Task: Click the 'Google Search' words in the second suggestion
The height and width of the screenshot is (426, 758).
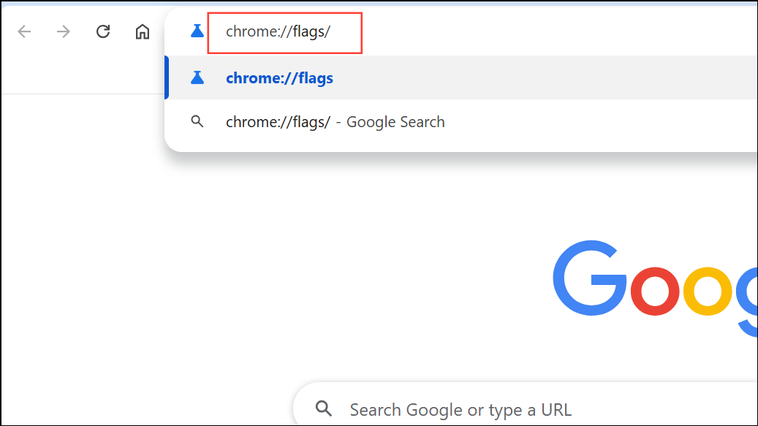Action: click(395, 122)
